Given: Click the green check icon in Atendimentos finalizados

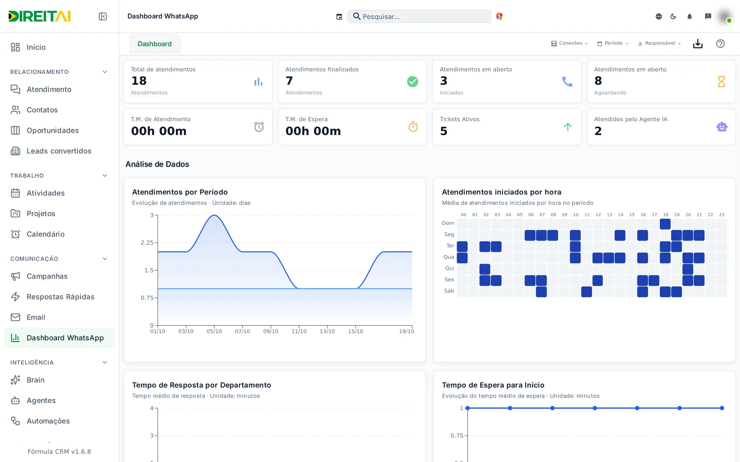Looking at the screenshot, I should 412,82.
